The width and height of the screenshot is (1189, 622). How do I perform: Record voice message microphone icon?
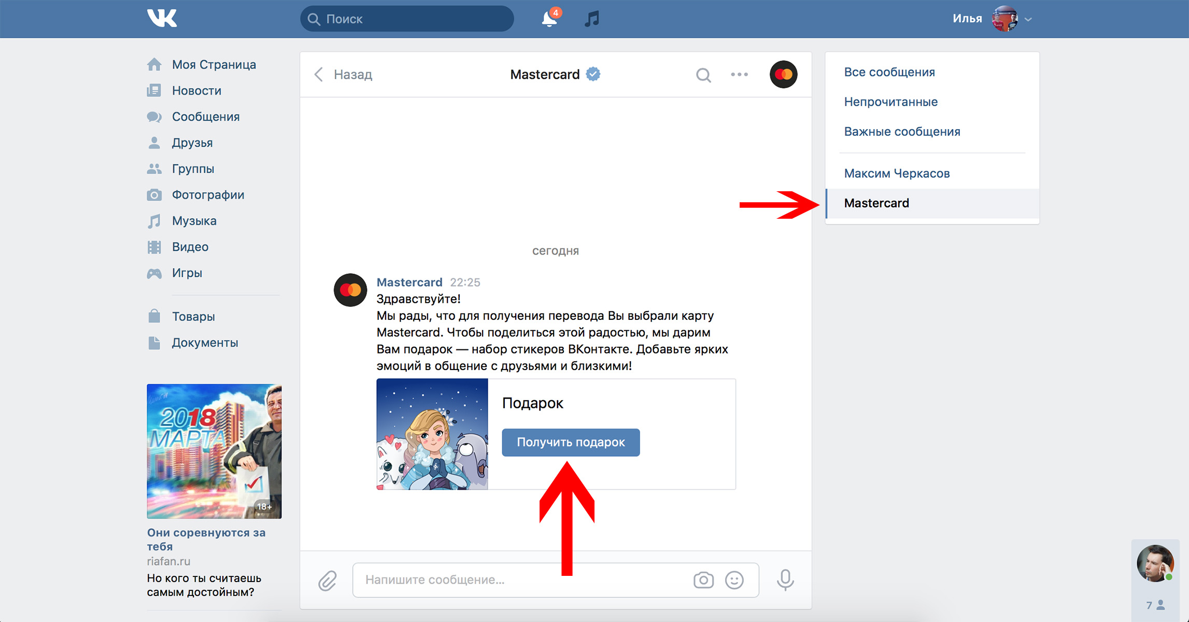click(x=785, y=580)
